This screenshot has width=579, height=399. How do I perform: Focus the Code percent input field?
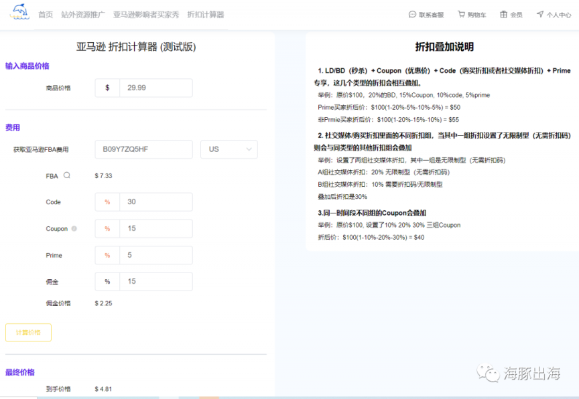(x=156, y=202)
